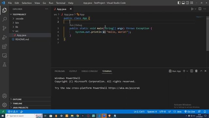Click src in the breadcrumb
The image size is (209, 118).
tap(56, 14)
